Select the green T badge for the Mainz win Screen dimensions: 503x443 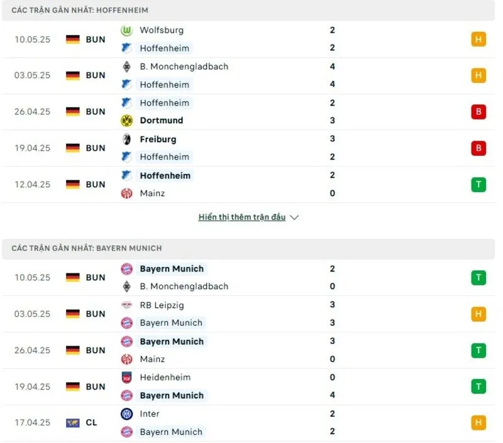coord(478,184)
